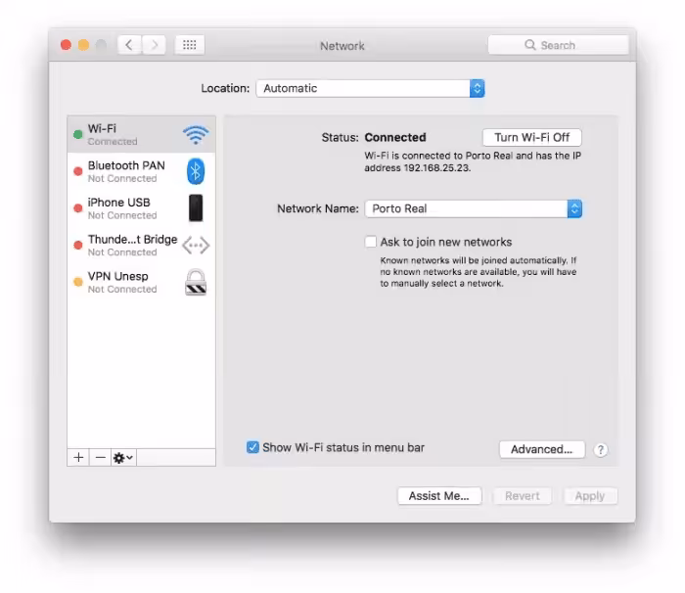Viewport: 685px width, 593px height.
Task: Enable Ask to join new networks
Action: pos(371,242)
